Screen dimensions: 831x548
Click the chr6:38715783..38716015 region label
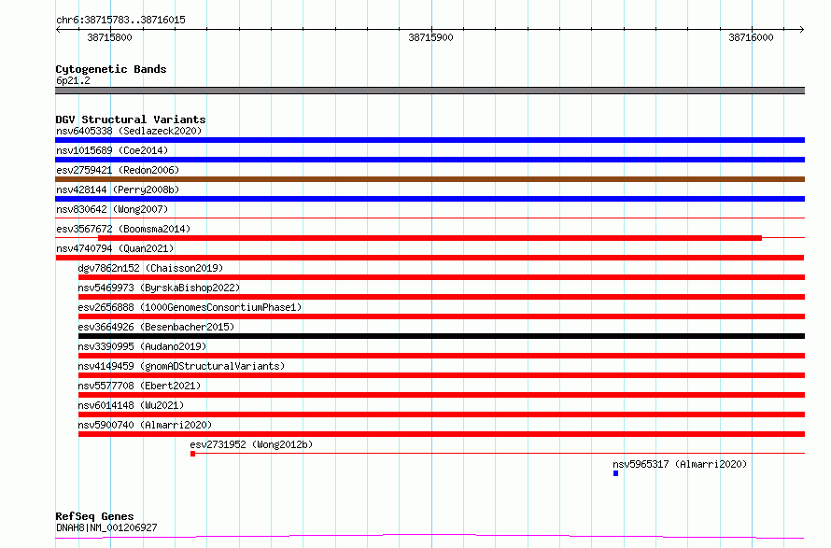120,21
